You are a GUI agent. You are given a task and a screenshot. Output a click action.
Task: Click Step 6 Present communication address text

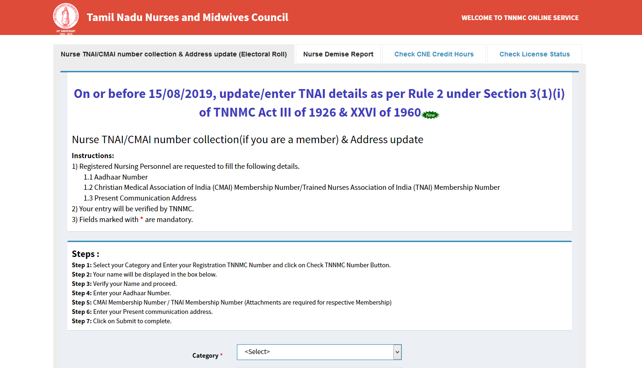click(143, 312)
